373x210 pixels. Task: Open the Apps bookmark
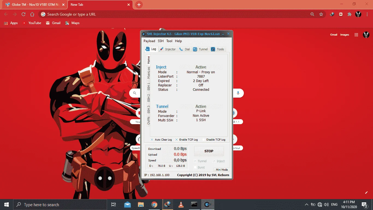[x=11, y=23]
